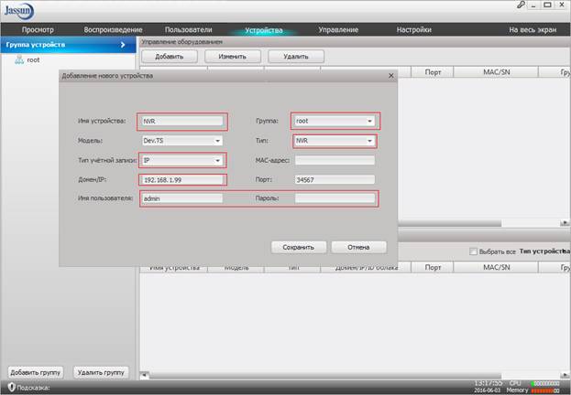Click the Изменить button
The width and height of the screenshot is (571, 395).
click(232, 57)
